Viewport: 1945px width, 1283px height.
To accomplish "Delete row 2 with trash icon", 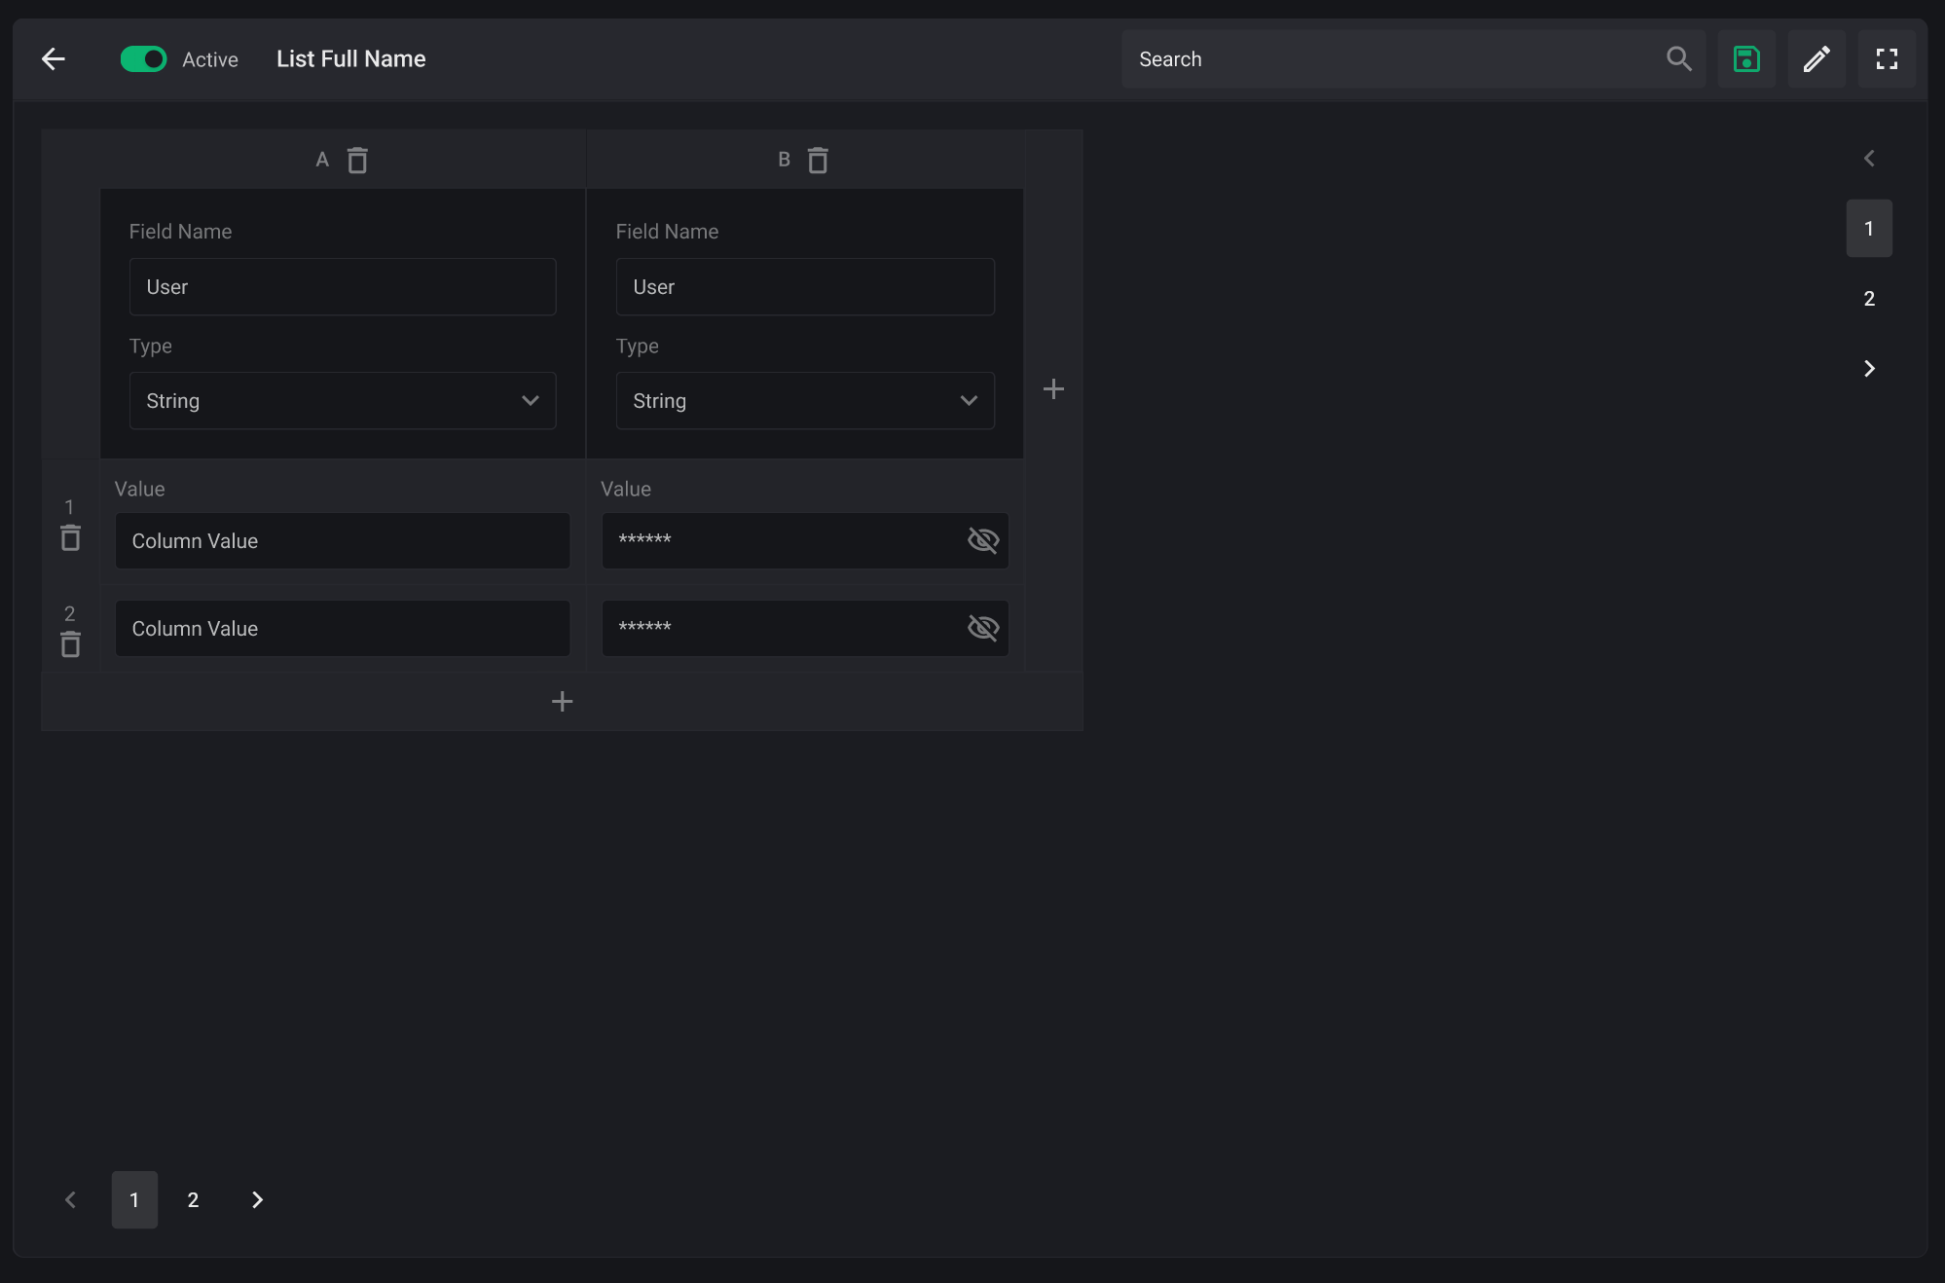I will (70, 644).
